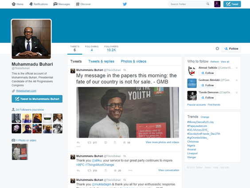Open more options under first tweet

[78, 147]
